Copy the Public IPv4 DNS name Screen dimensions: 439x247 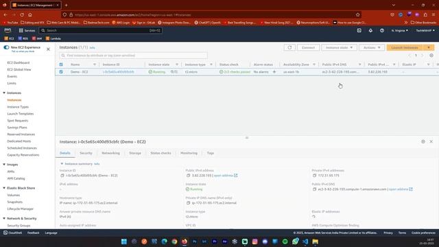point(314,189)
